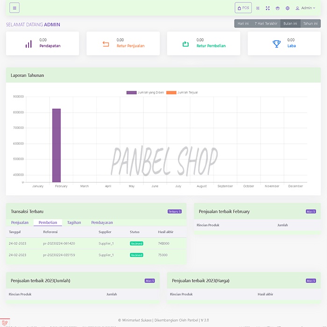
Task: Toggle the purple Jumlah yang Dibeli legend
Action: [145, 92]
